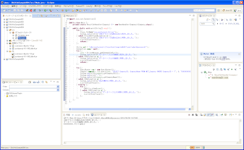This screenshot has height=150, width=244.
Task: Click the Restart Tomcat icon
Action: point(34,10)
